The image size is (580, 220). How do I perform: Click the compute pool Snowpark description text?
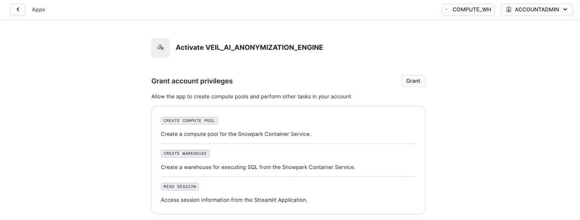click(x=236, y=134)
